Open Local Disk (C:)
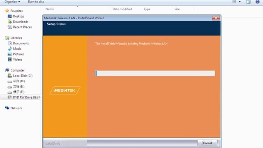Image resolution: width=263 pixels, height=148 pixels. (23, 76)
